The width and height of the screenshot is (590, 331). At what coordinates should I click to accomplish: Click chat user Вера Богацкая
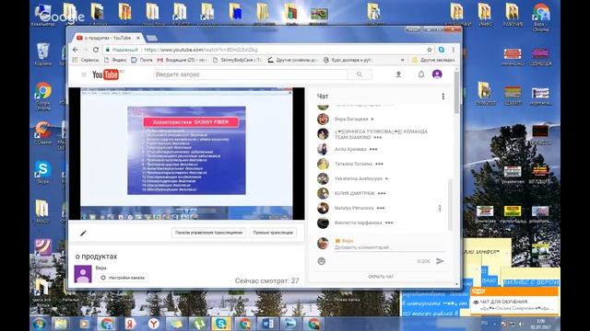click(x=351, y=119)
